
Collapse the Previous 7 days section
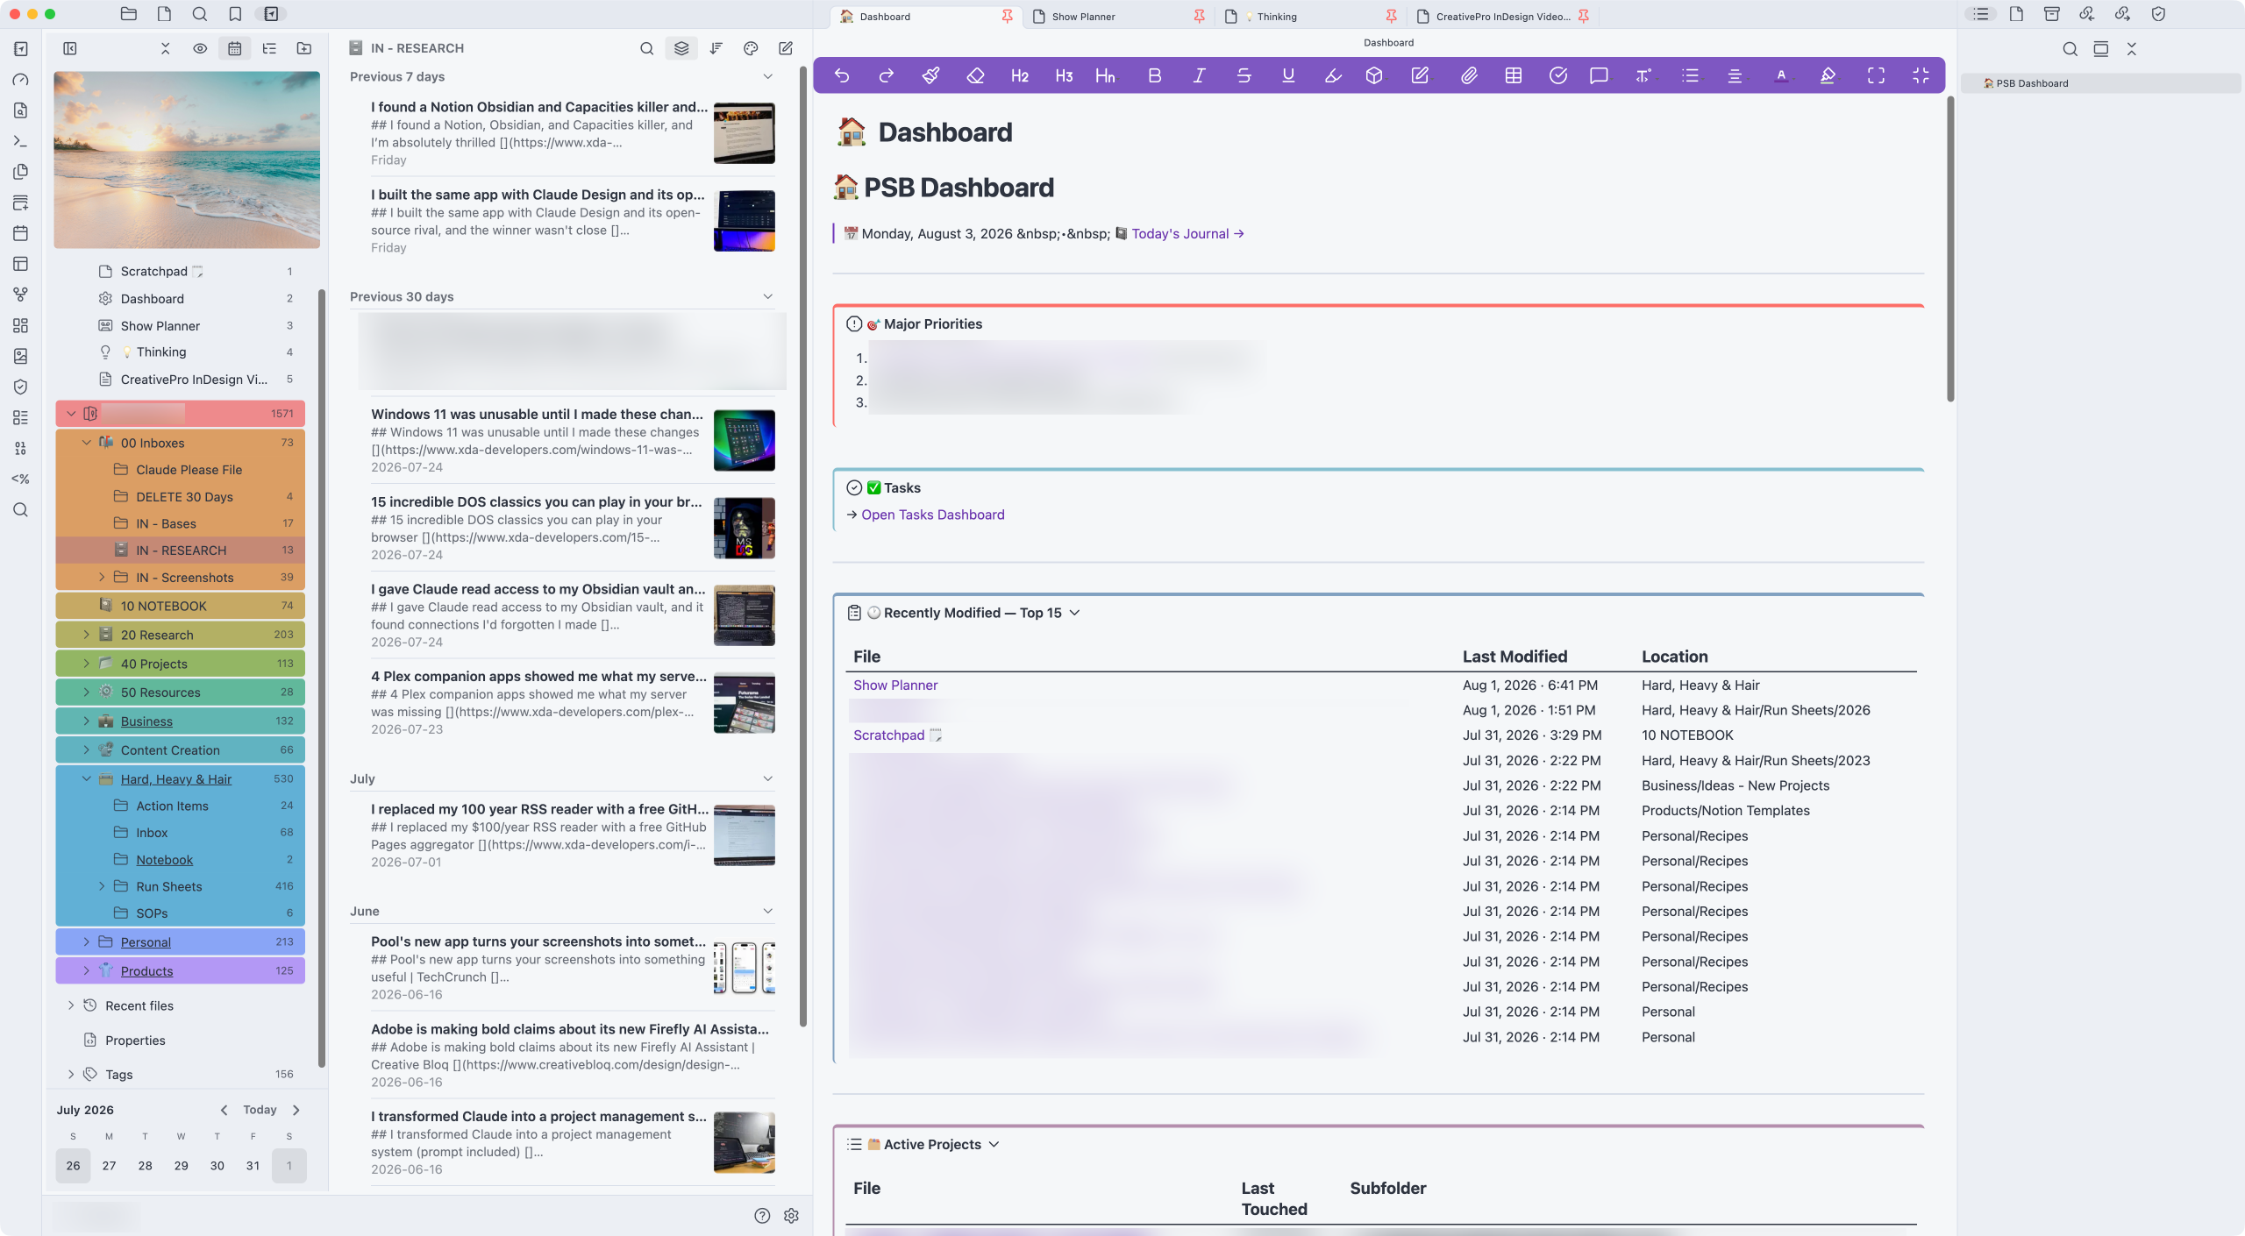coord(768,76)
